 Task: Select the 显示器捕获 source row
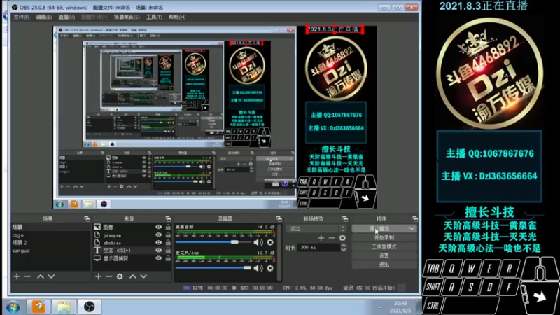(x=132, y=258)
